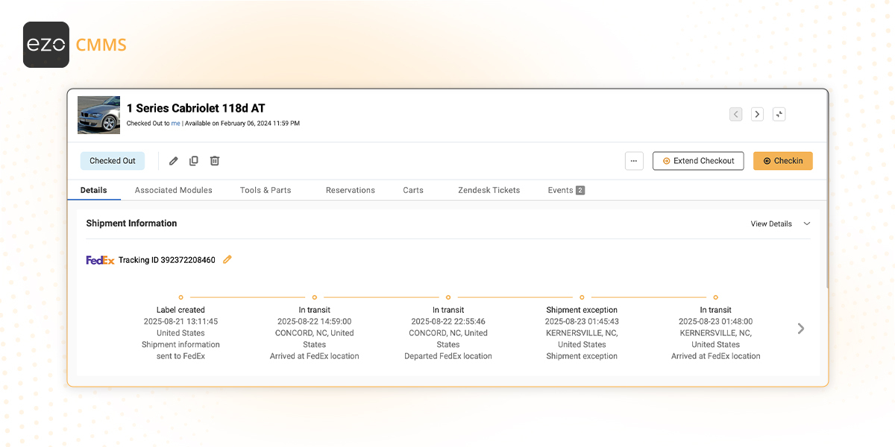Image resolution: width=895 pixels, height=447 pixels.
Task: Click the "me" checked out link
Action: pos(175,124)
